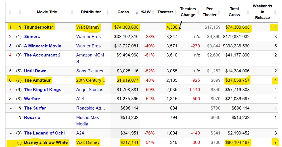Toggle the active Gross sort arrow
282x147 pixels.
point(137,13)
